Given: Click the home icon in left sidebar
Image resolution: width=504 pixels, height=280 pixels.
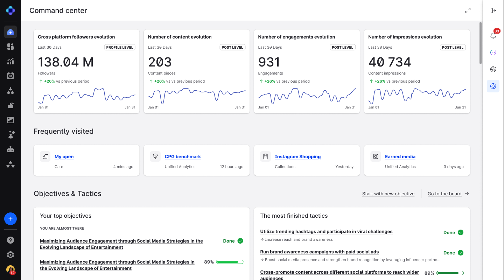Looking at the screenshot, I should tap(10, 32).
